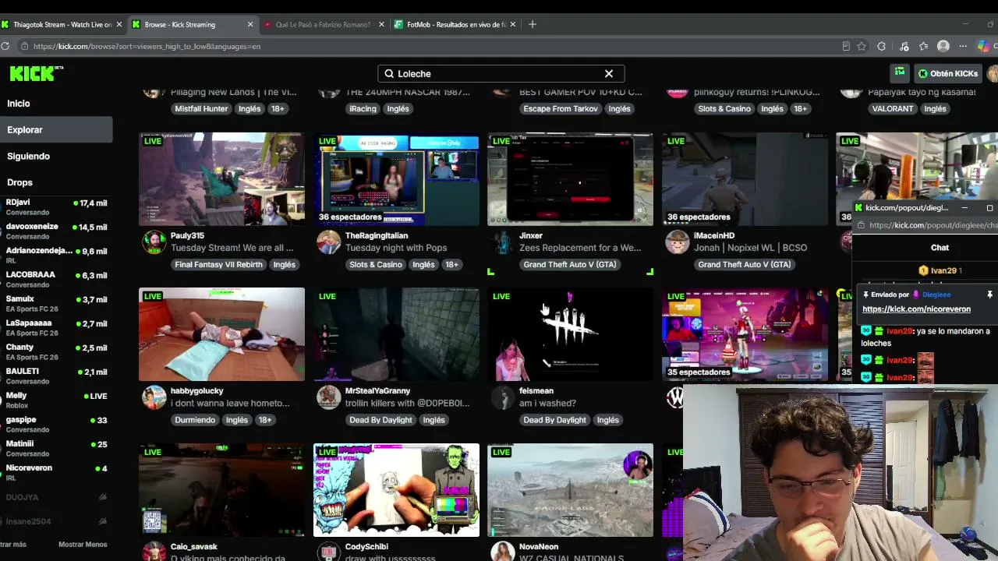The image size is (998, 561).
Task: Click iMaceInHD channel avatar
Action: pyautogui.click(x=677, y=242)
